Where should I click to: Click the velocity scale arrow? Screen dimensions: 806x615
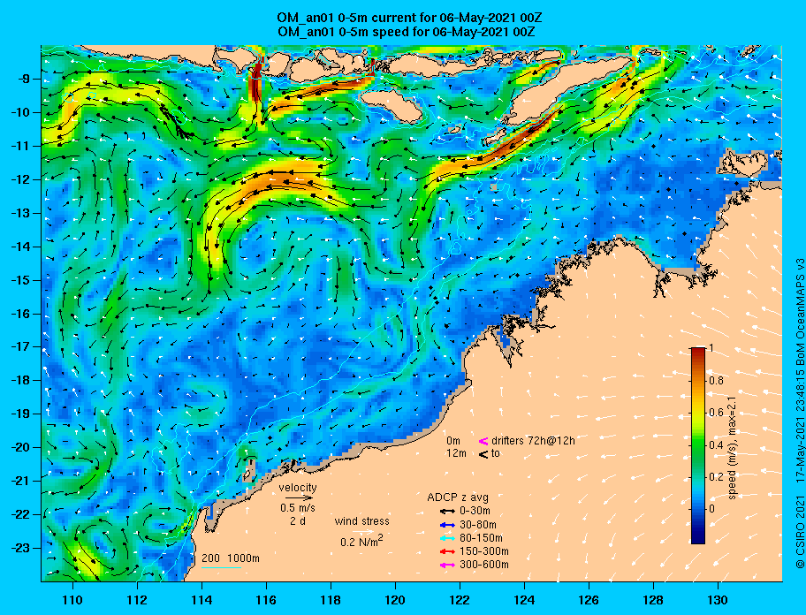(x=300, y=497)
